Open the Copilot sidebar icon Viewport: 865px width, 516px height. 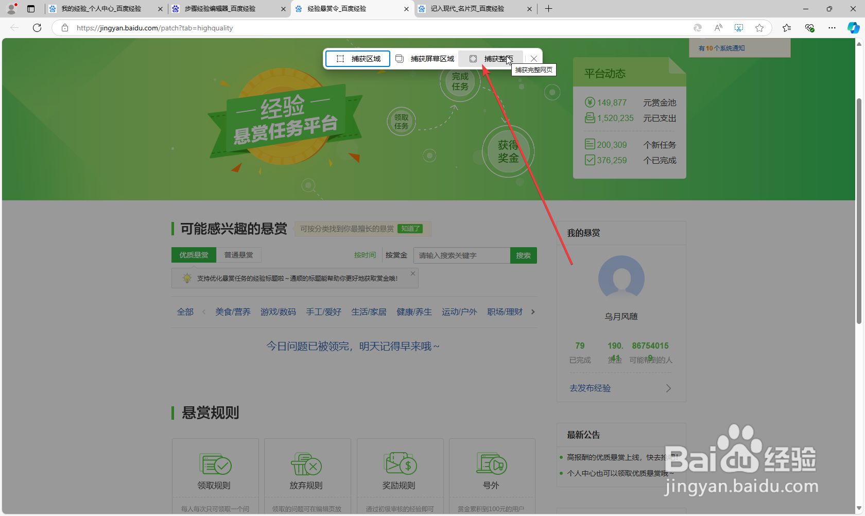click(x=853, y=28)
